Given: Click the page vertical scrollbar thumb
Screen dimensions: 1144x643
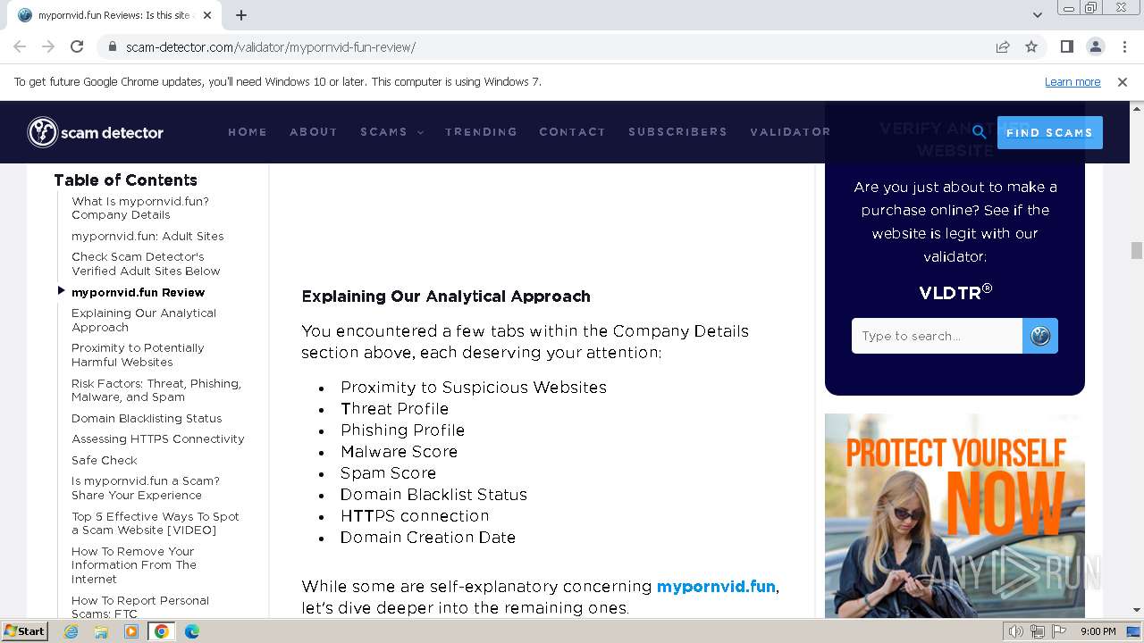Looking at the screenshot, I should pos(1137,249).
